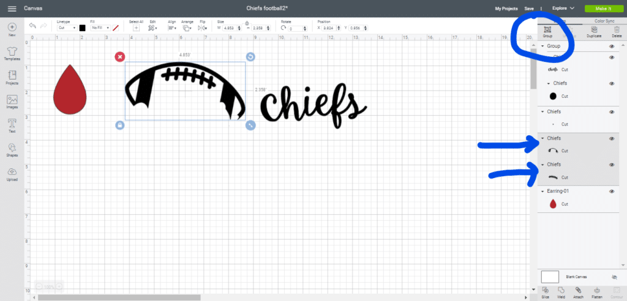Click the white Blank Canvas color swatch
This screenshot has width=627, height=301.
point(550,277)
